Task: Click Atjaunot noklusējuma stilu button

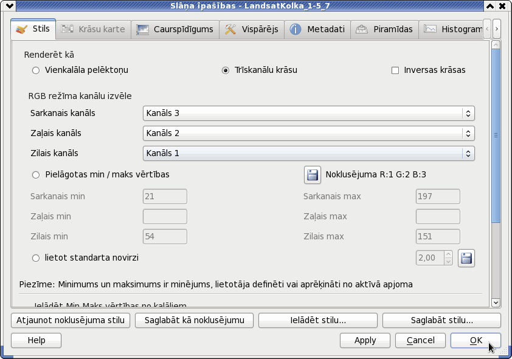Action: 71,321
